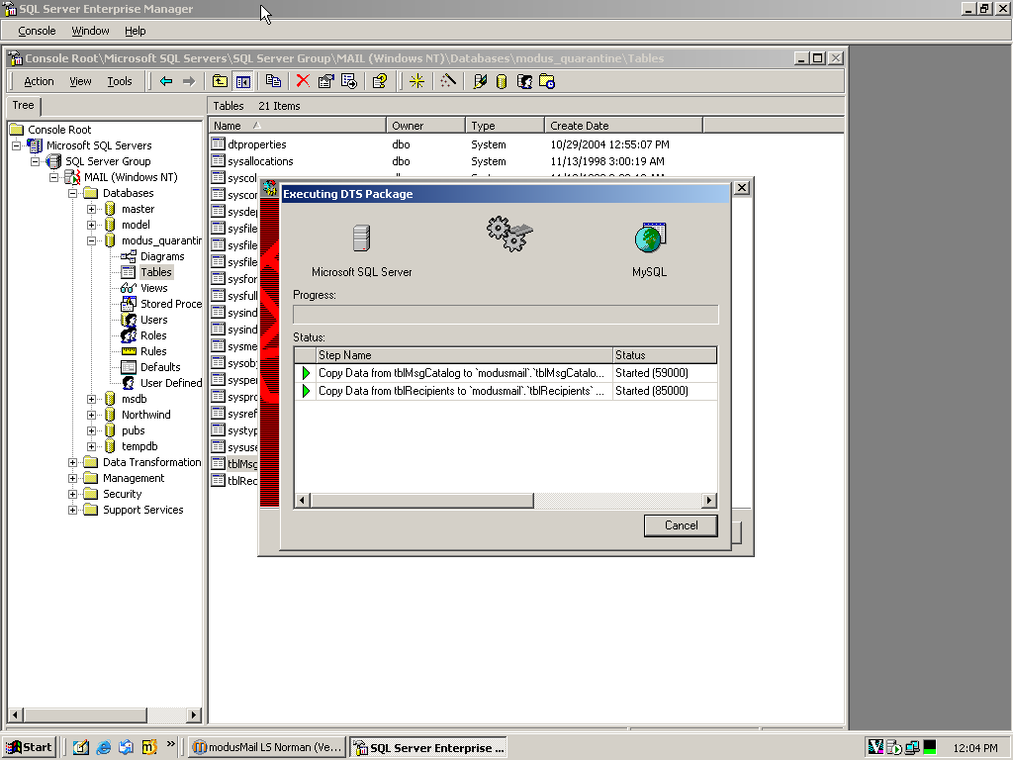Select the tblRecipients copy step row
This screenshot has width=1013, height=760.
[x=506, y=391]
